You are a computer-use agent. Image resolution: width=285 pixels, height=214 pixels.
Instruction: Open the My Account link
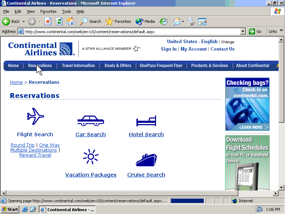pyautogui.click(x=193, y=49)
